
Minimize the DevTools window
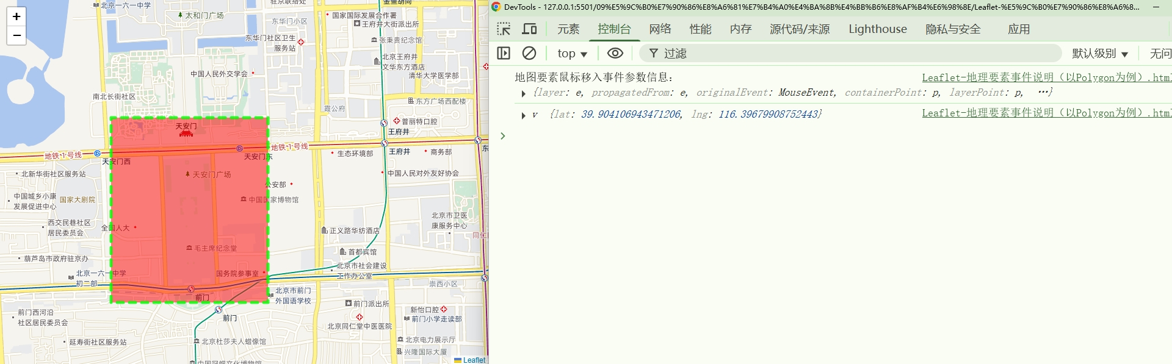pos(1156,7)
